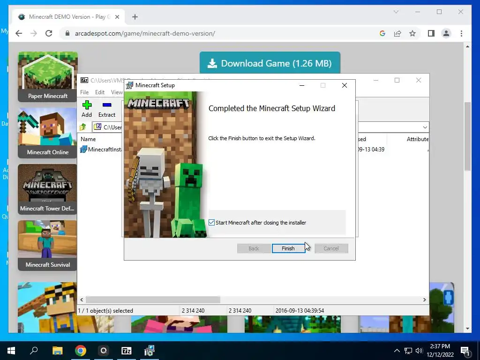Screen dimensions: 480x360
Task: Open the File menu in 7-Zip
Action: click(x=84, y=92)
